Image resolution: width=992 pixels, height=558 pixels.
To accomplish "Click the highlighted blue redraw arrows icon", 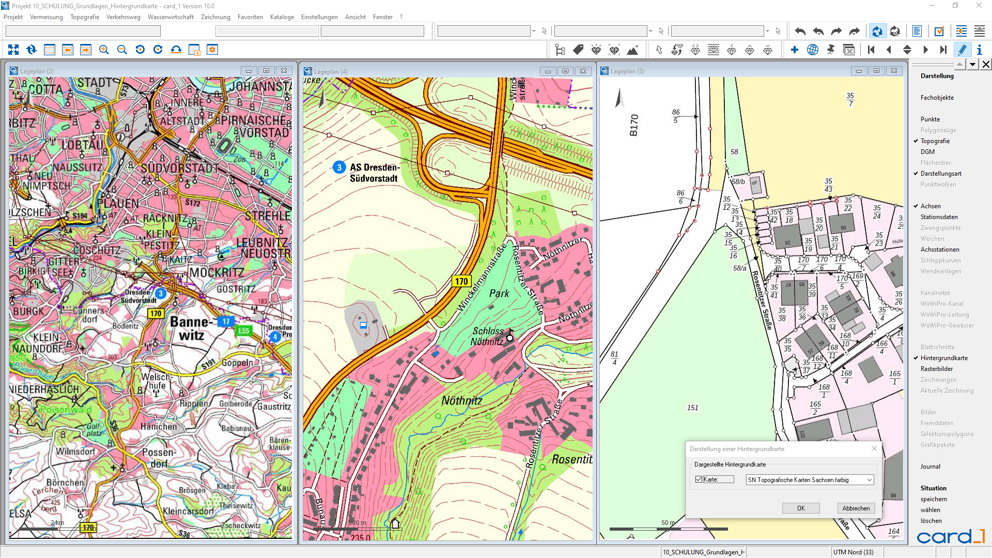I will click(877, 32).
